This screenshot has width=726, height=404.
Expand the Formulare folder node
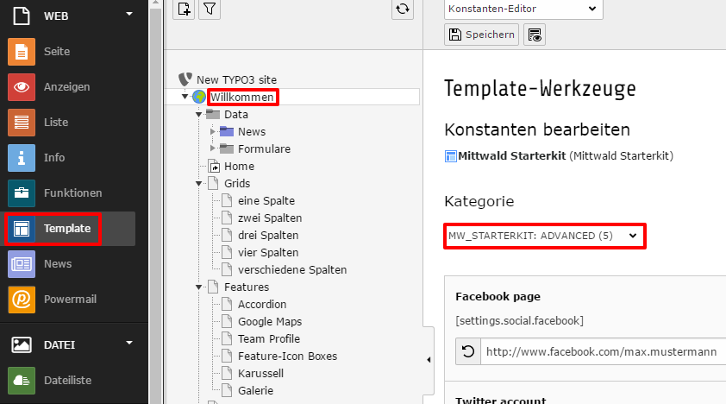212,148
